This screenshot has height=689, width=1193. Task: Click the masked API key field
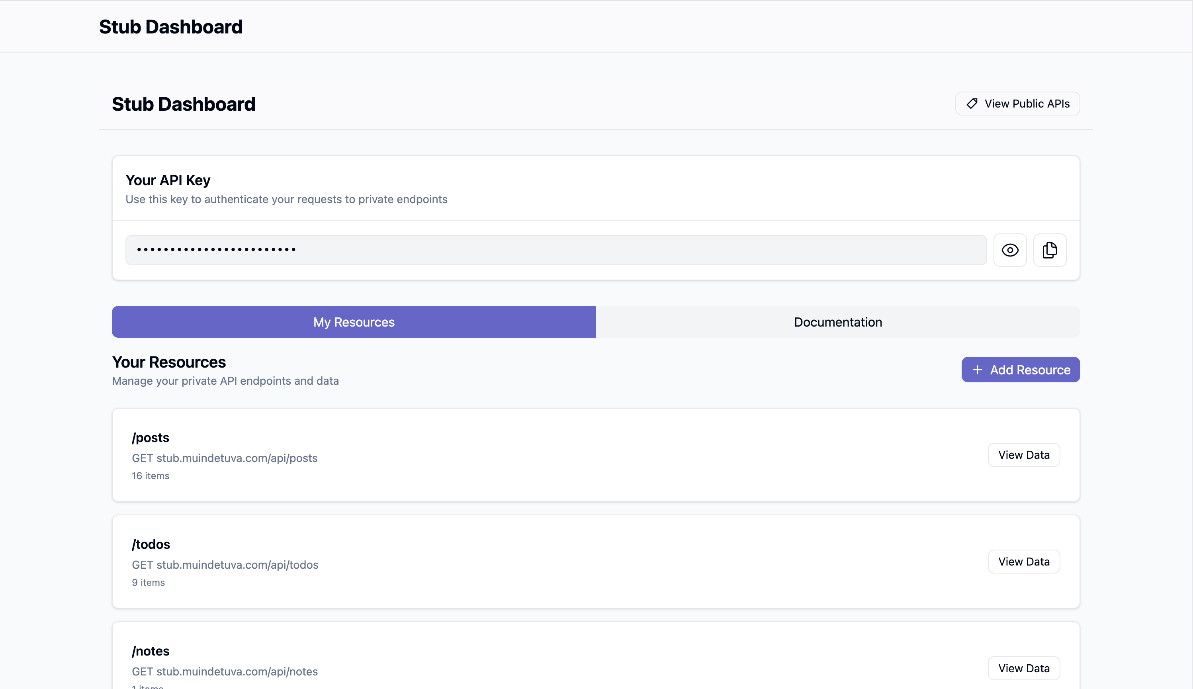tap(555, 250)
